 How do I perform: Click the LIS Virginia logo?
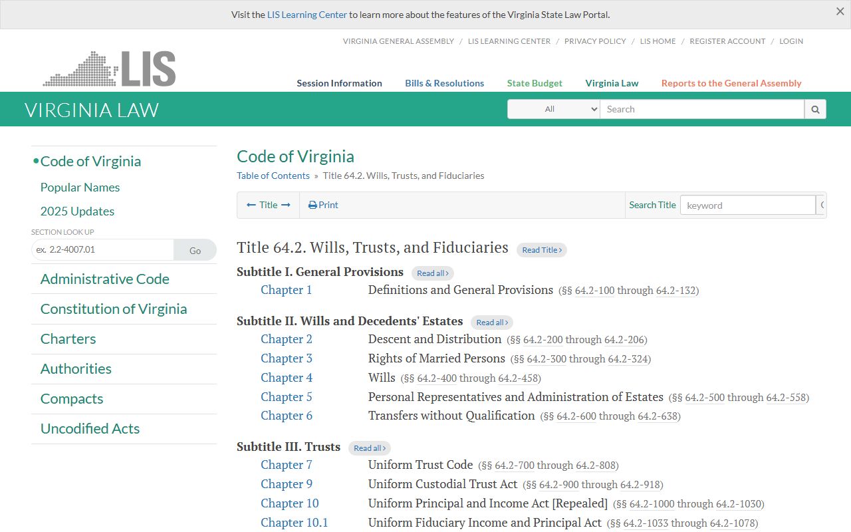109,68
